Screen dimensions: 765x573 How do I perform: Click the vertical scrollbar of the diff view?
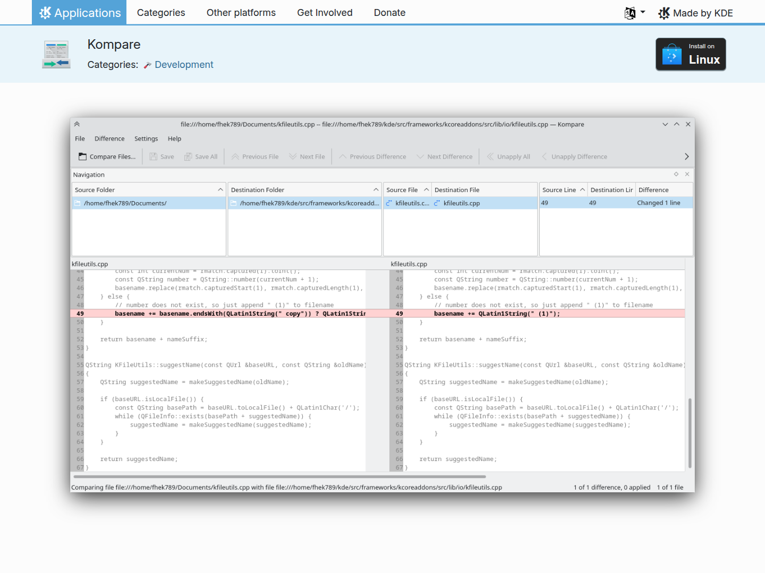point(690,432)
